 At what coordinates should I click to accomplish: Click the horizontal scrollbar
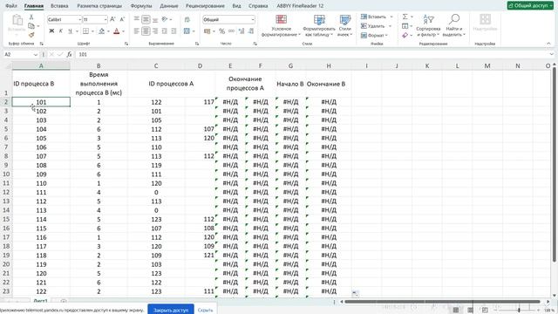point(443,302)
